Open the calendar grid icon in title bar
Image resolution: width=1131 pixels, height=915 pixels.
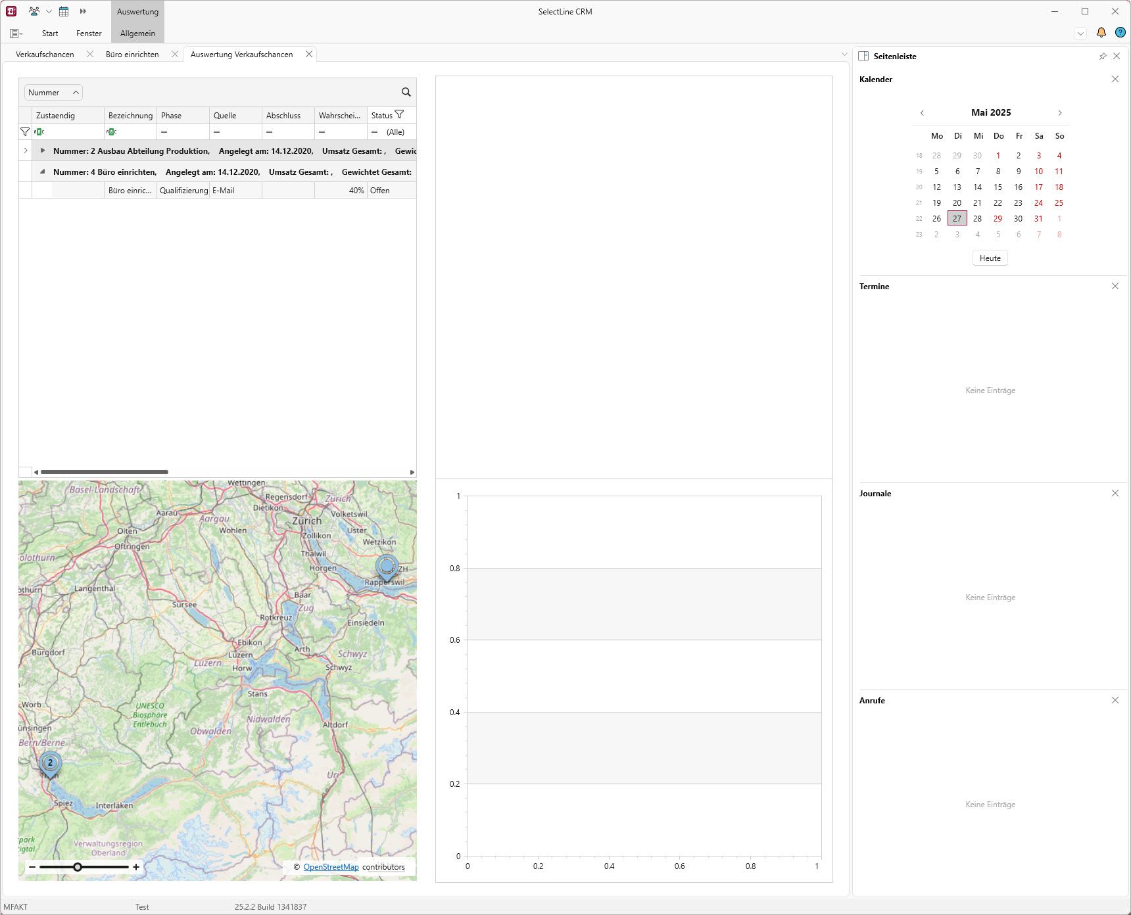pos(64,11)
